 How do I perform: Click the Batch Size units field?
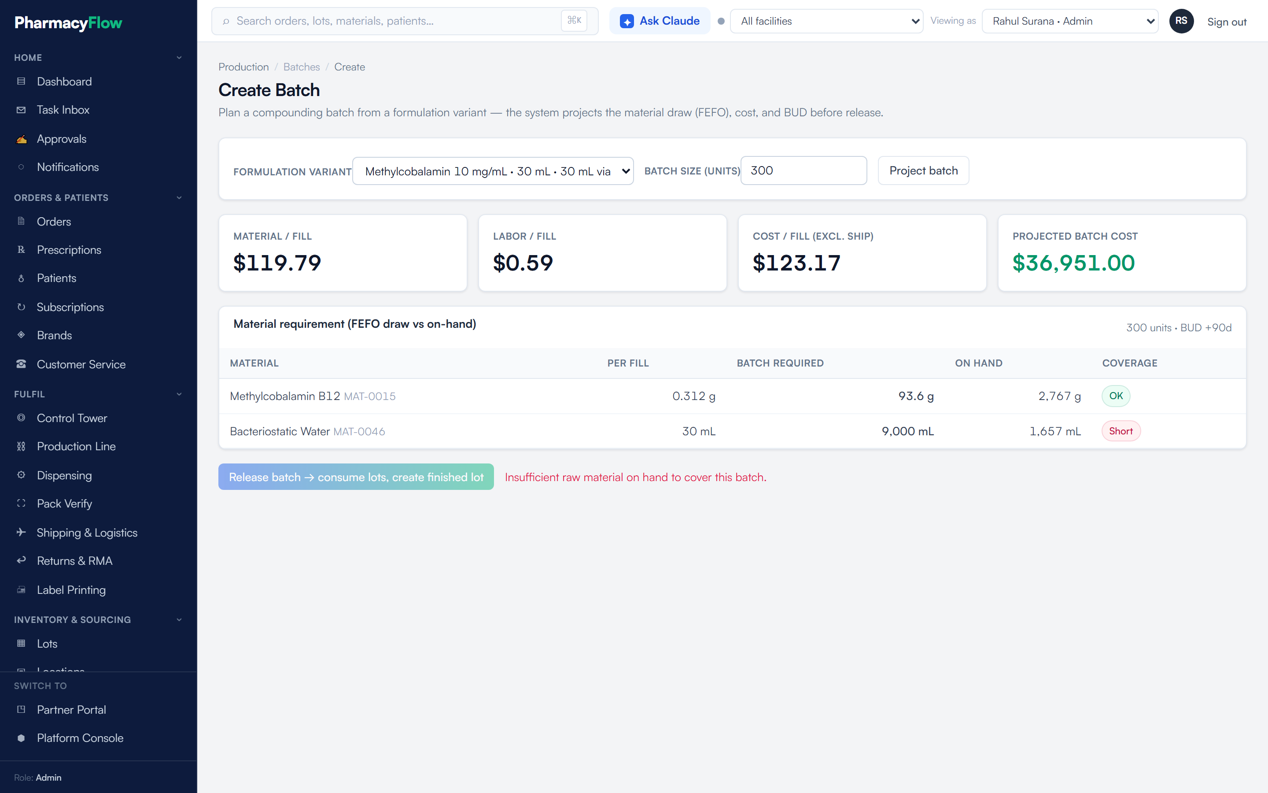point(803,170)
